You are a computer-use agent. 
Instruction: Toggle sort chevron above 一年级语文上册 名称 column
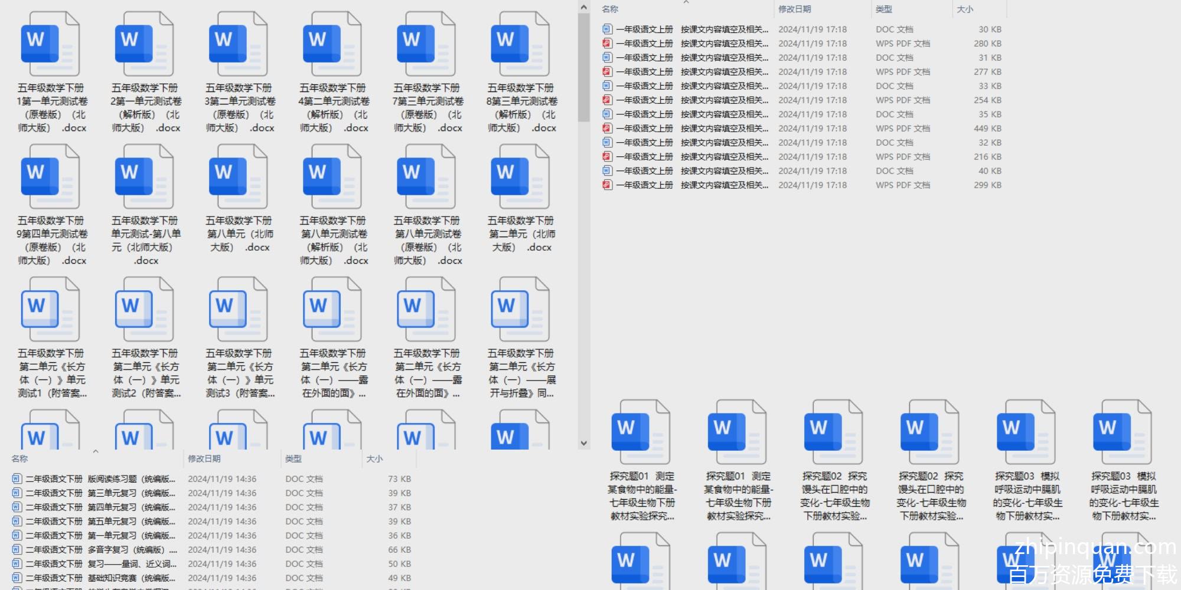tap(686, 2)
